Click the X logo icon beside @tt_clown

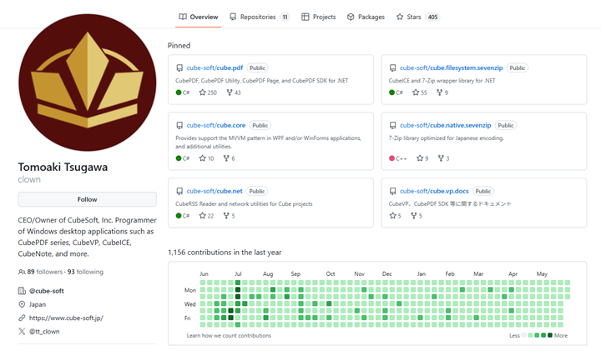tap(22, 332)
